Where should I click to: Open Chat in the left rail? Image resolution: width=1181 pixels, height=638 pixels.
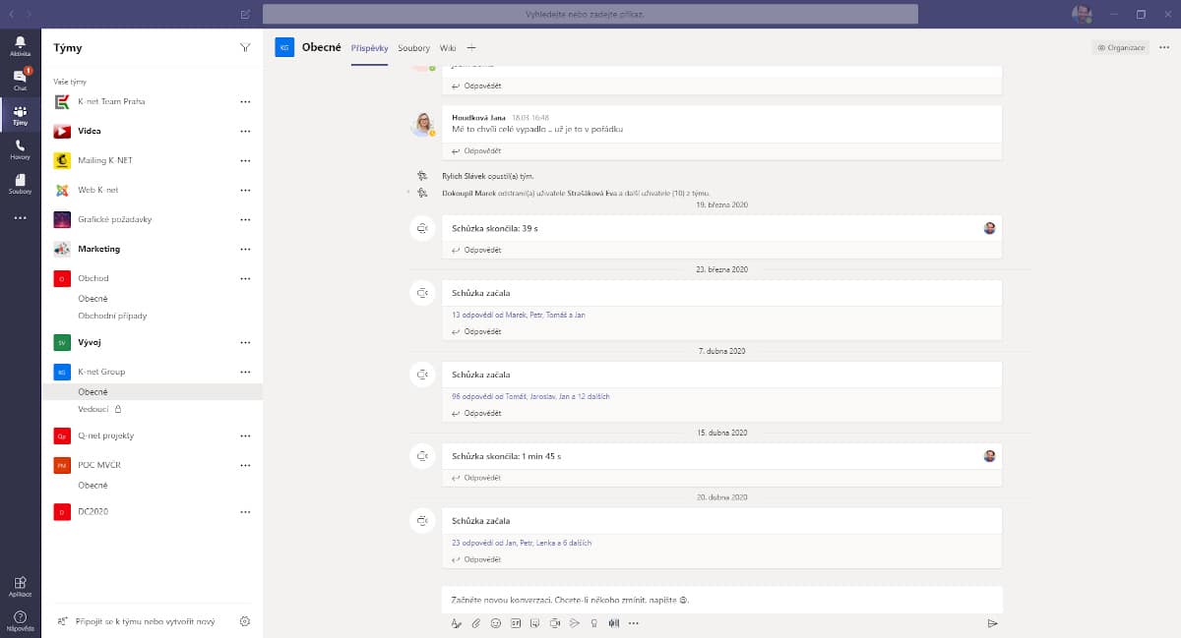pyautogui.click(x=20, y=80)
